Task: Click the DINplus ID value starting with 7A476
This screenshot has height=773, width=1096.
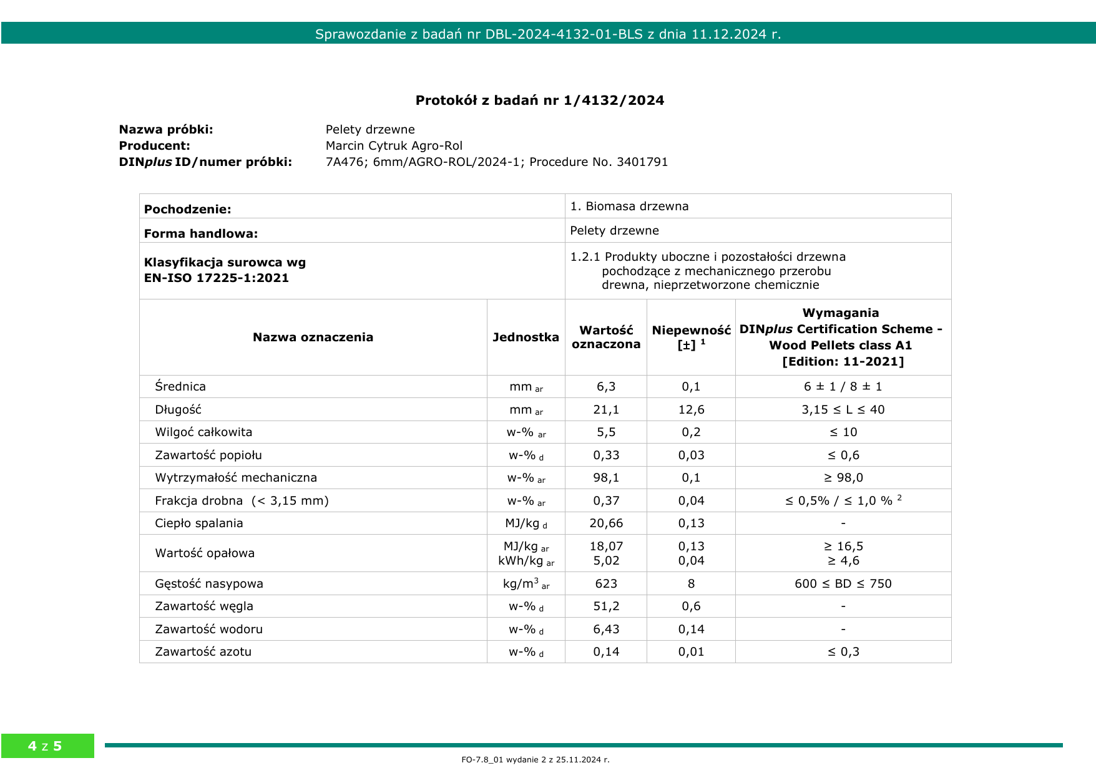Action: coord(496,162)
